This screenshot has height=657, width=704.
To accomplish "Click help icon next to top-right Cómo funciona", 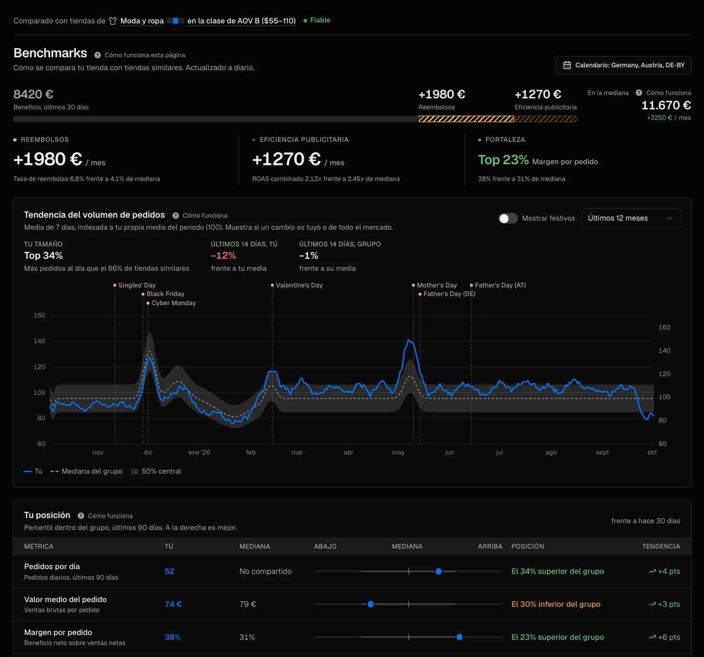I will coord(639,93).
